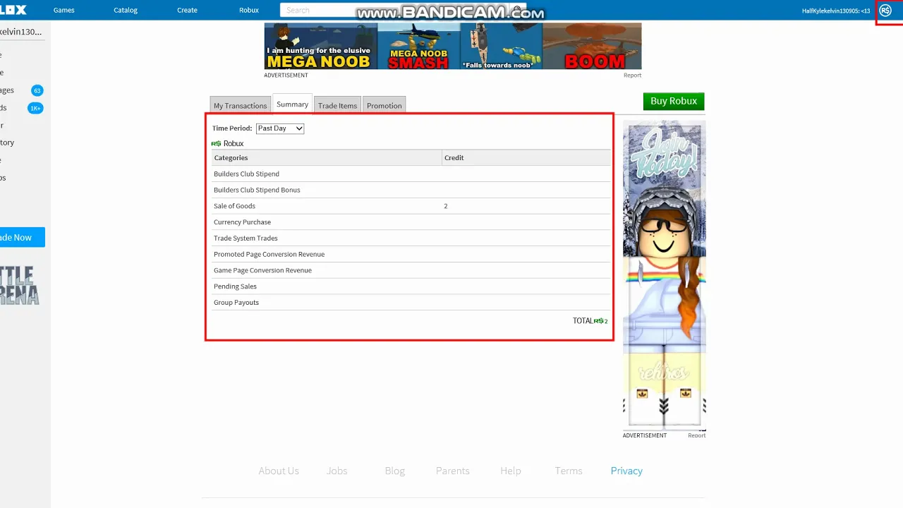Open the Create menu
The image size is (903, 508).
tap(187, 10)
